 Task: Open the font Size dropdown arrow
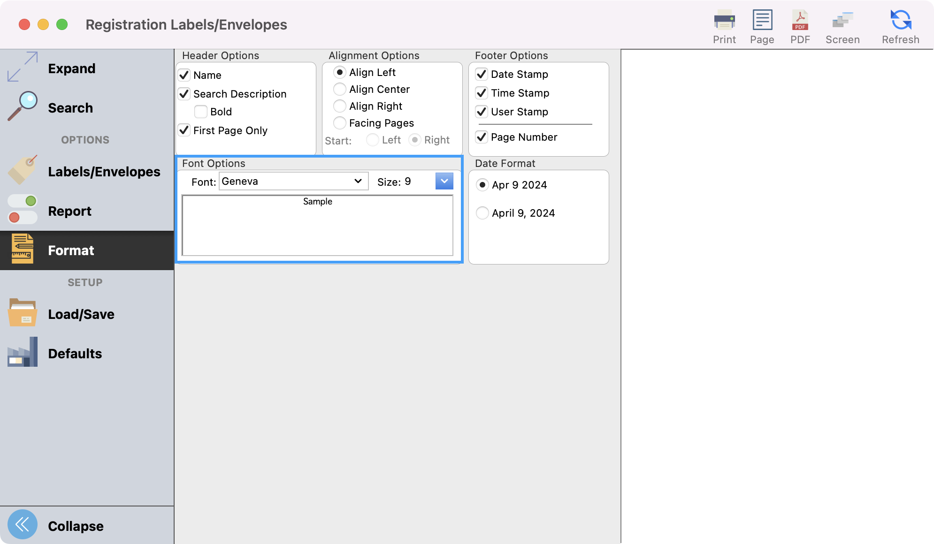[444, 181]
